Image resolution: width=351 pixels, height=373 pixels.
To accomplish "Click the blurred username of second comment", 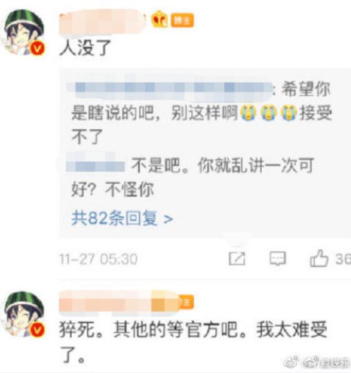I will (119, 302).
